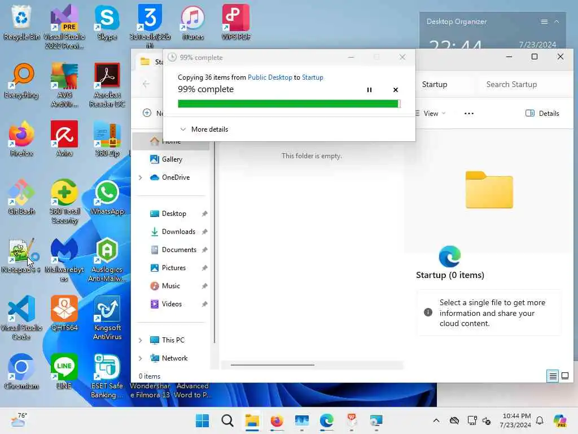Select the Kingsoft AntiVirus icon
Viewport: 578px width, 434px height.
pyautogui.click(x=107, y=318)
